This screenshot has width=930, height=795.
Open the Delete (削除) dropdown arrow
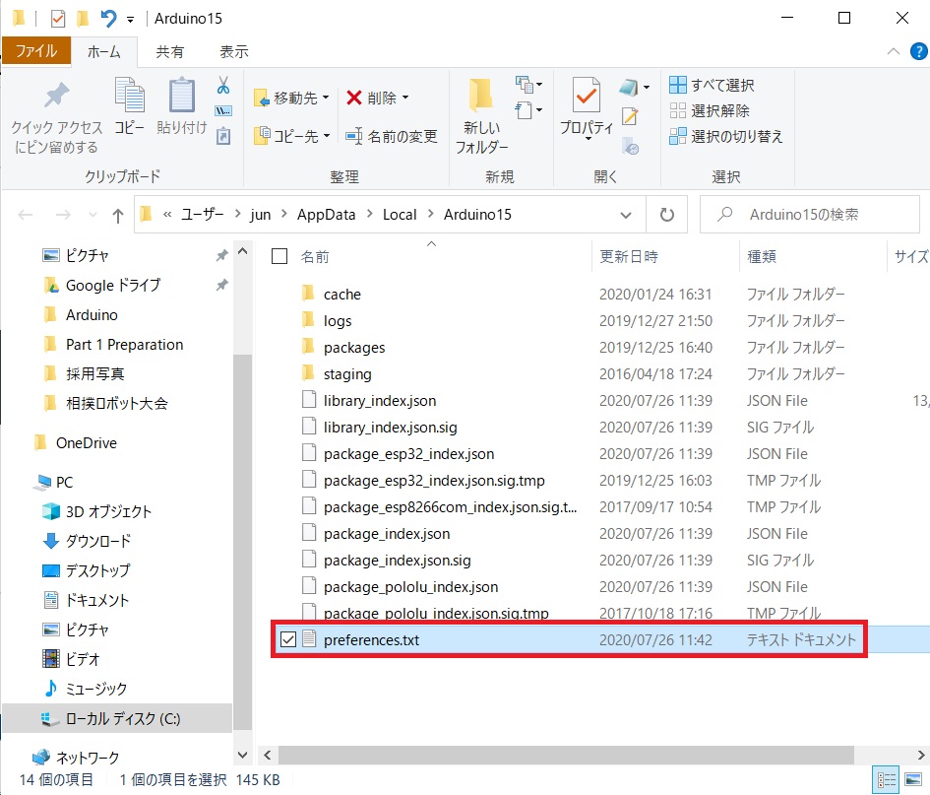(x=405, y=98)
